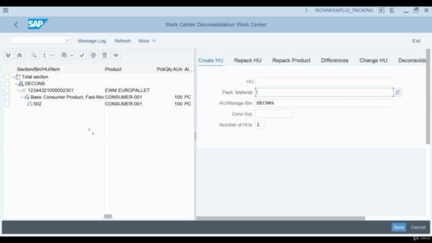Click the Total section icon
432x243 pixels.
click(18, 77)
